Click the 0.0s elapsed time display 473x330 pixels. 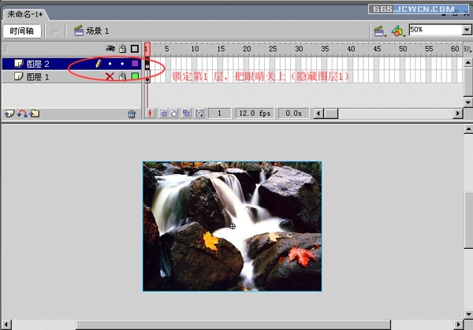click(x=293, y=113)
